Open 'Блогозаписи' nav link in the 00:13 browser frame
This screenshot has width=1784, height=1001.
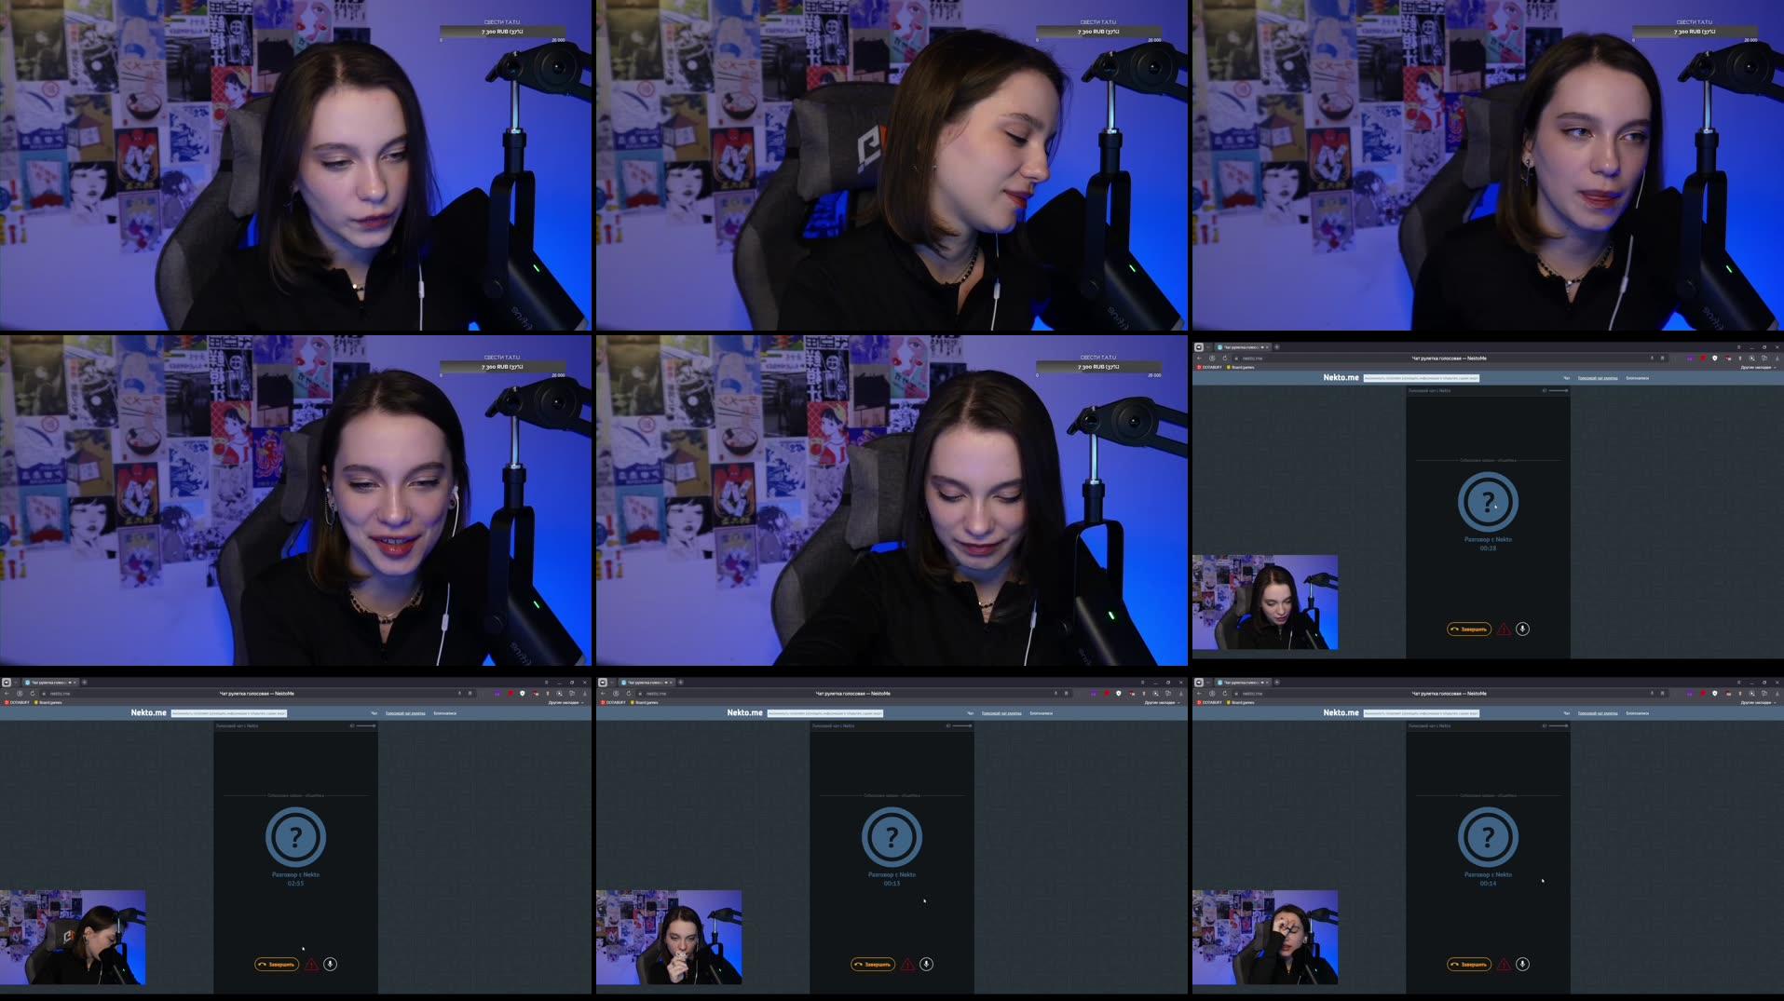1042,713
